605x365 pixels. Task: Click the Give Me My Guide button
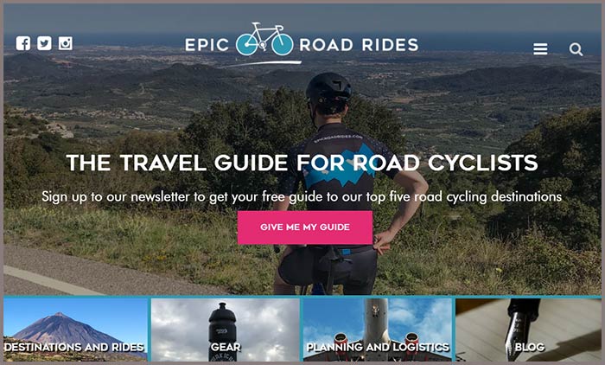[305, 227]
